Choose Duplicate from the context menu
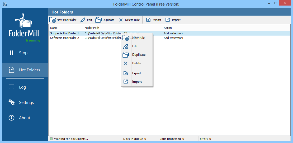The image size is (293, 143). click(x=139, y=55)
